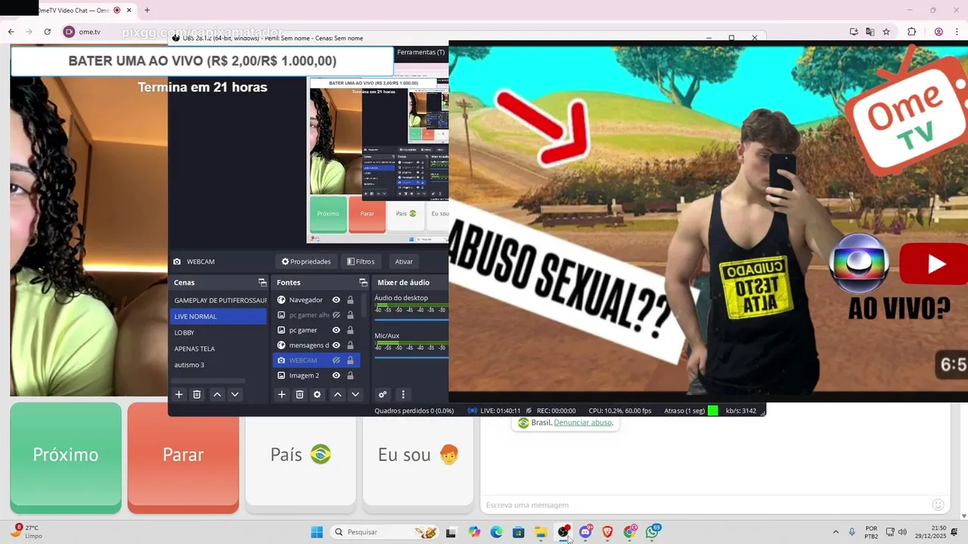Follow the Denunciar abuso link
Image resolution: width=968 pixels, height=544 pixels.
point(582,422)
